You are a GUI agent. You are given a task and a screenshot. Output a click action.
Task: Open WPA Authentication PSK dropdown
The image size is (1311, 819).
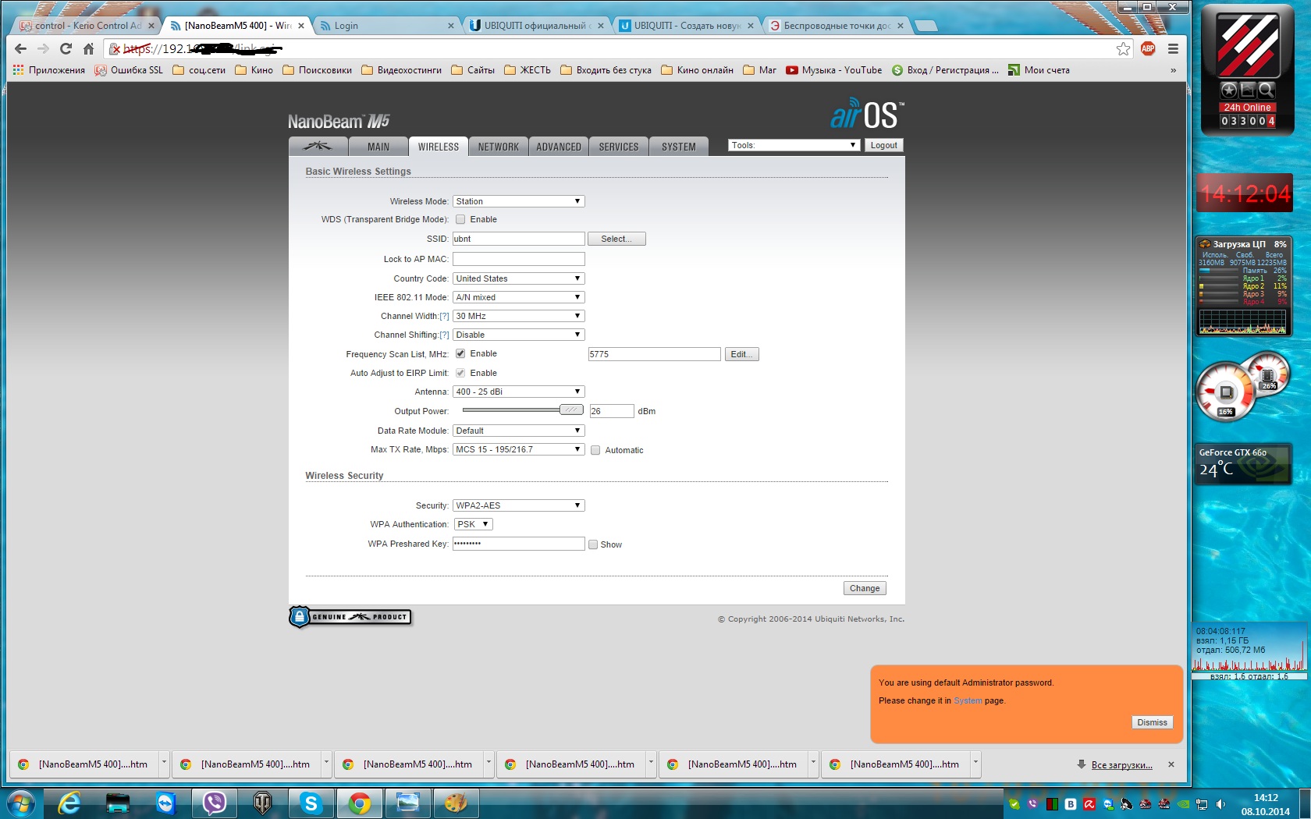(473, 524)
